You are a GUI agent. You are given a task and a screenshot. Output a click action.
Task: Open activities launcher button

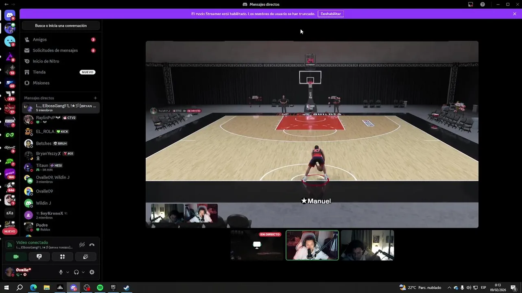click(62, 257)
